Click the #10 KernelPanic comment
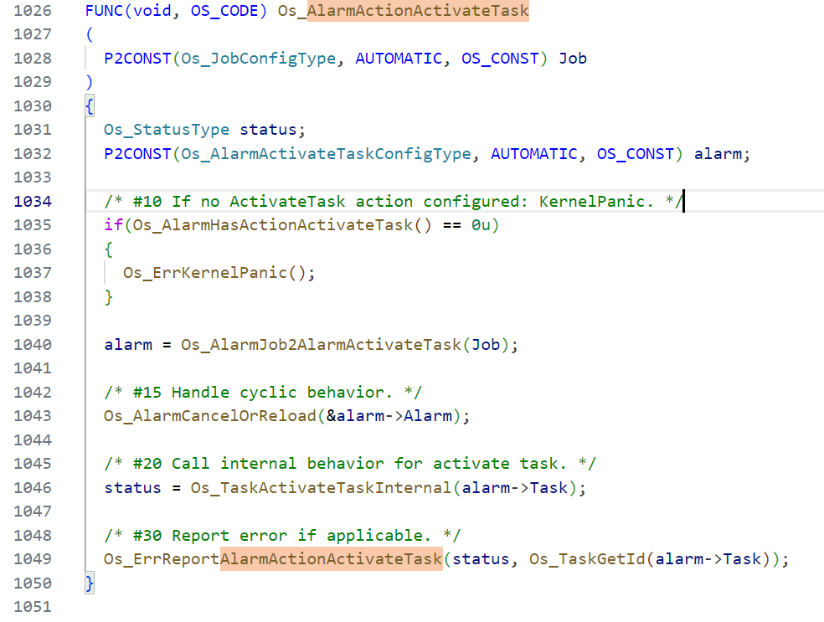 point(394,201)
